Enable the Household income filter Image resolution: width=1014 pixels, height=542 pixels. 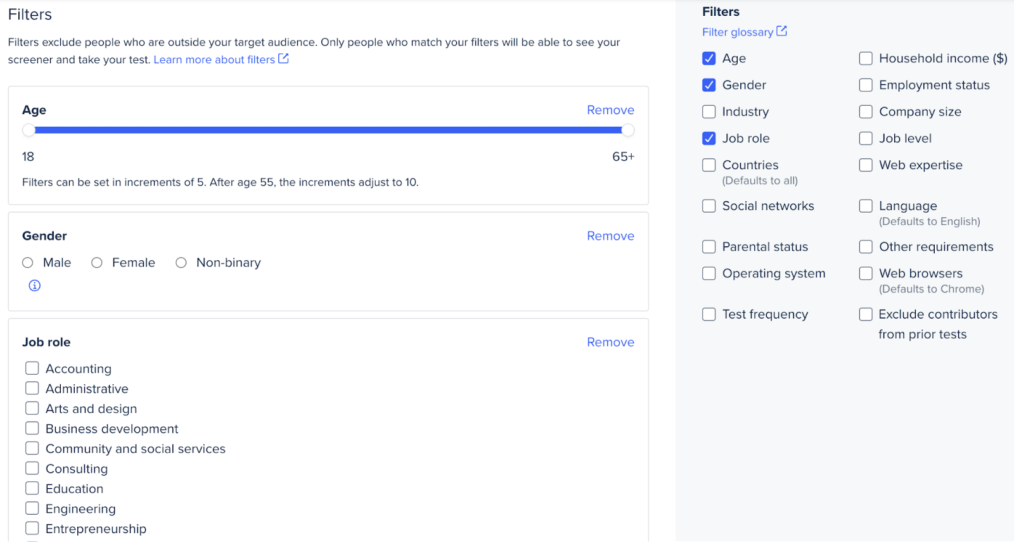coord(866,59)
